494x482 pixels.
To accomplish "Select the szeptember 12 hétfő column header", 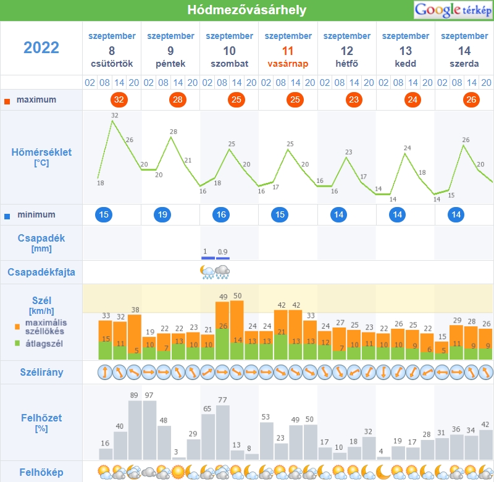I will point(347,50).
